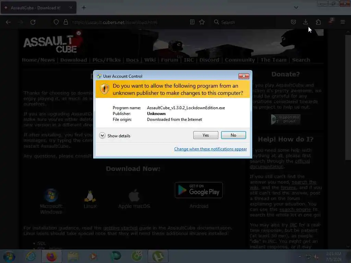Click the AssaultCube logo
Viewport: 351px width, 263px height.
pos(53,42)
